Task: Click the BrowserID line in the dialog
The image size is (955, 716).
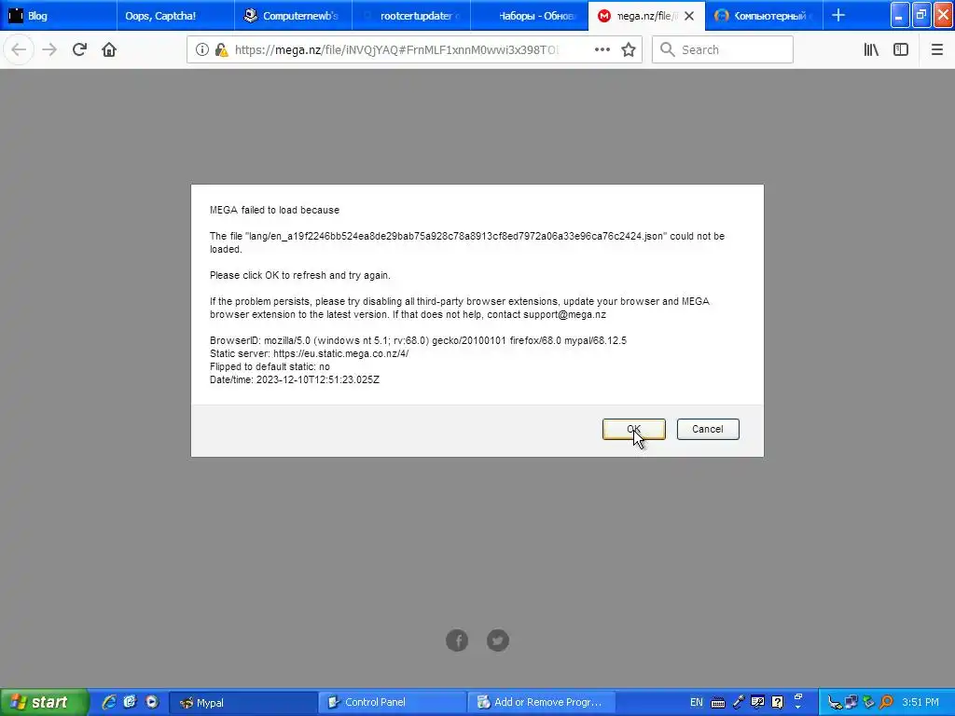Action: 418,341
